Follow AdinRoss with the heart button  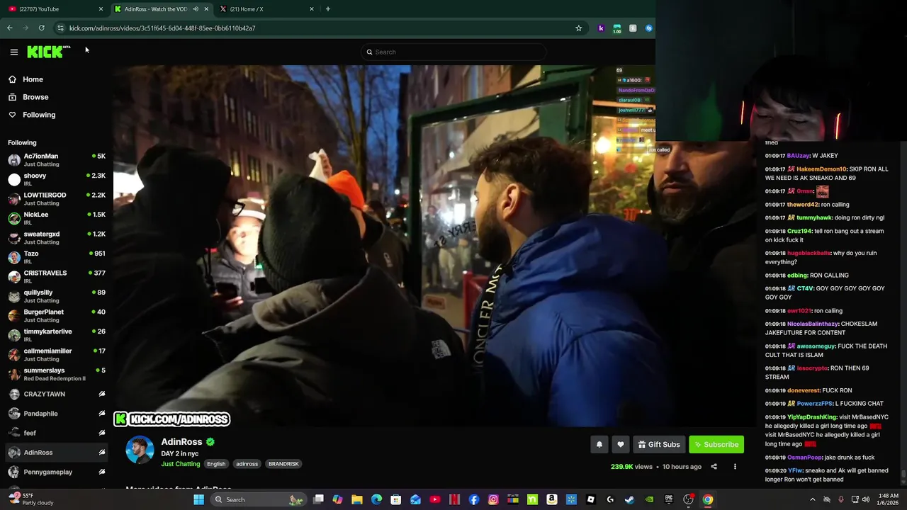(621, 444)
